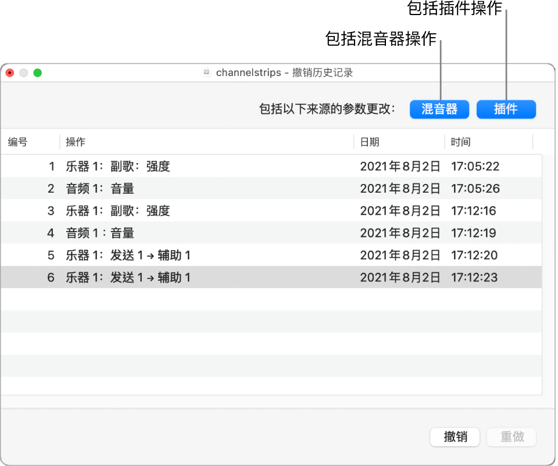
Task: Close the 撤销历史记录 window
Action: click(x=9, y=73)
